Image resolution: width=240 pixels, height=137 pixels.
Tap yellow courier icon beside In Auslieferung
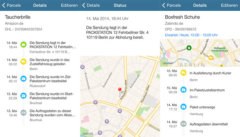[x=183, y=73]
